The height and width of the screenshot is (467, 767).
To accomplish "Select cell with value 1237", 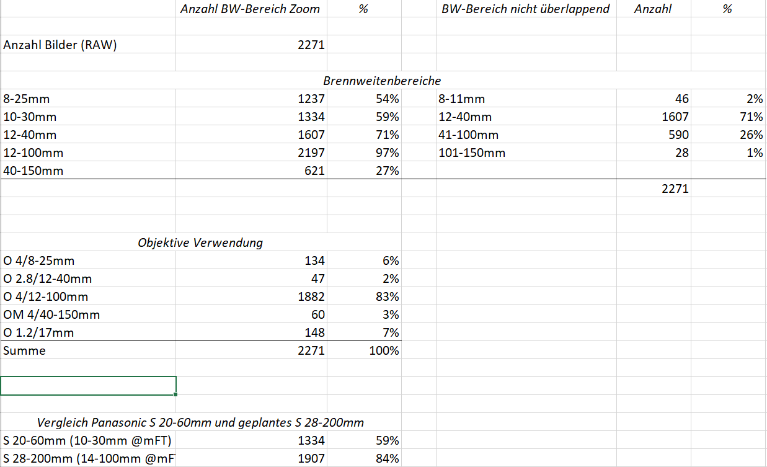I will (310, 99).
